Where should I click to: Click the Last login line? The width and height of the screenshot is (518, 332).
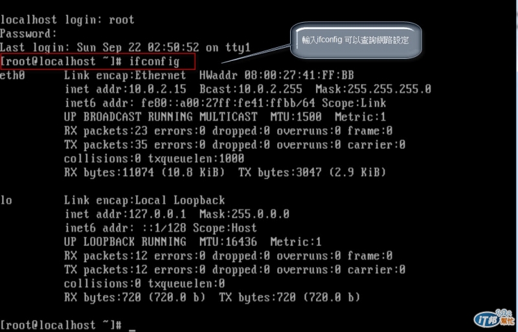coord(125,48)
